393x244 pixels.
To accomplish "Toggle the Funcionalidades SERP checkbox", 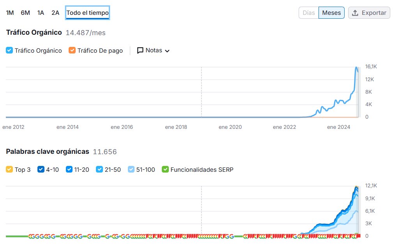I will [165, 169].
